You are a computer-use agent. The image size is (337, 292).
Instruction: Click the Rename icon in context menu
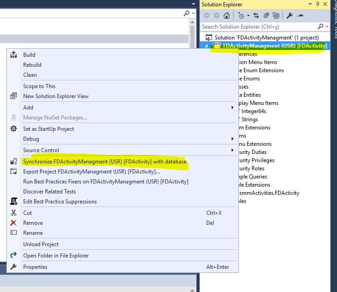tap(14, 233)
